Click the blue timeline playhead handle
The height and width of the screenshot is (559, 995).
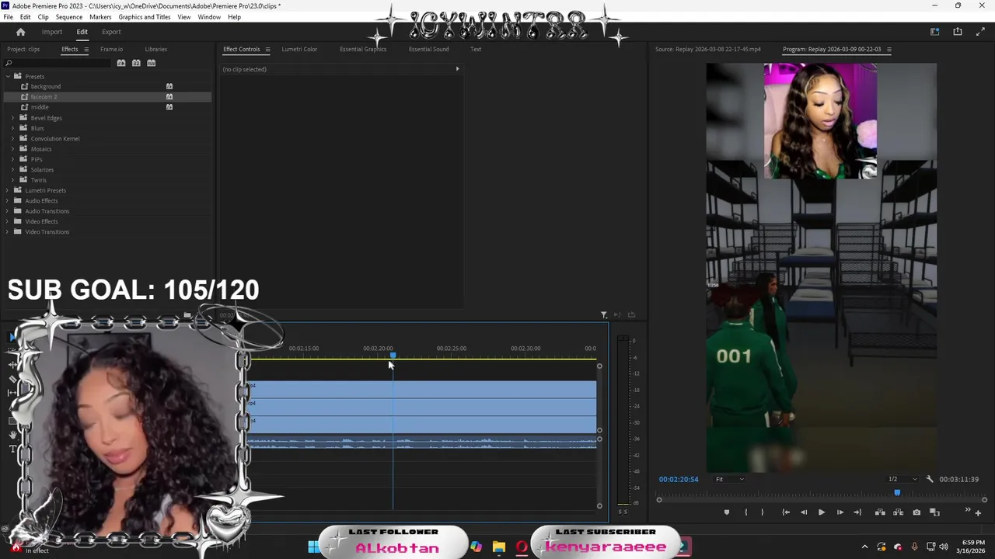[393, 355]
